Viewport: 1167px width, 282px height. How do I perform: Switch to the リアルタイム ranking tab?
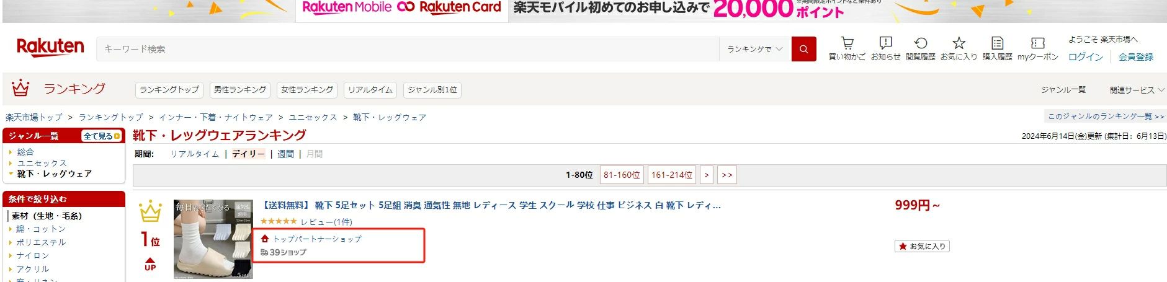[x=370, y=90]
